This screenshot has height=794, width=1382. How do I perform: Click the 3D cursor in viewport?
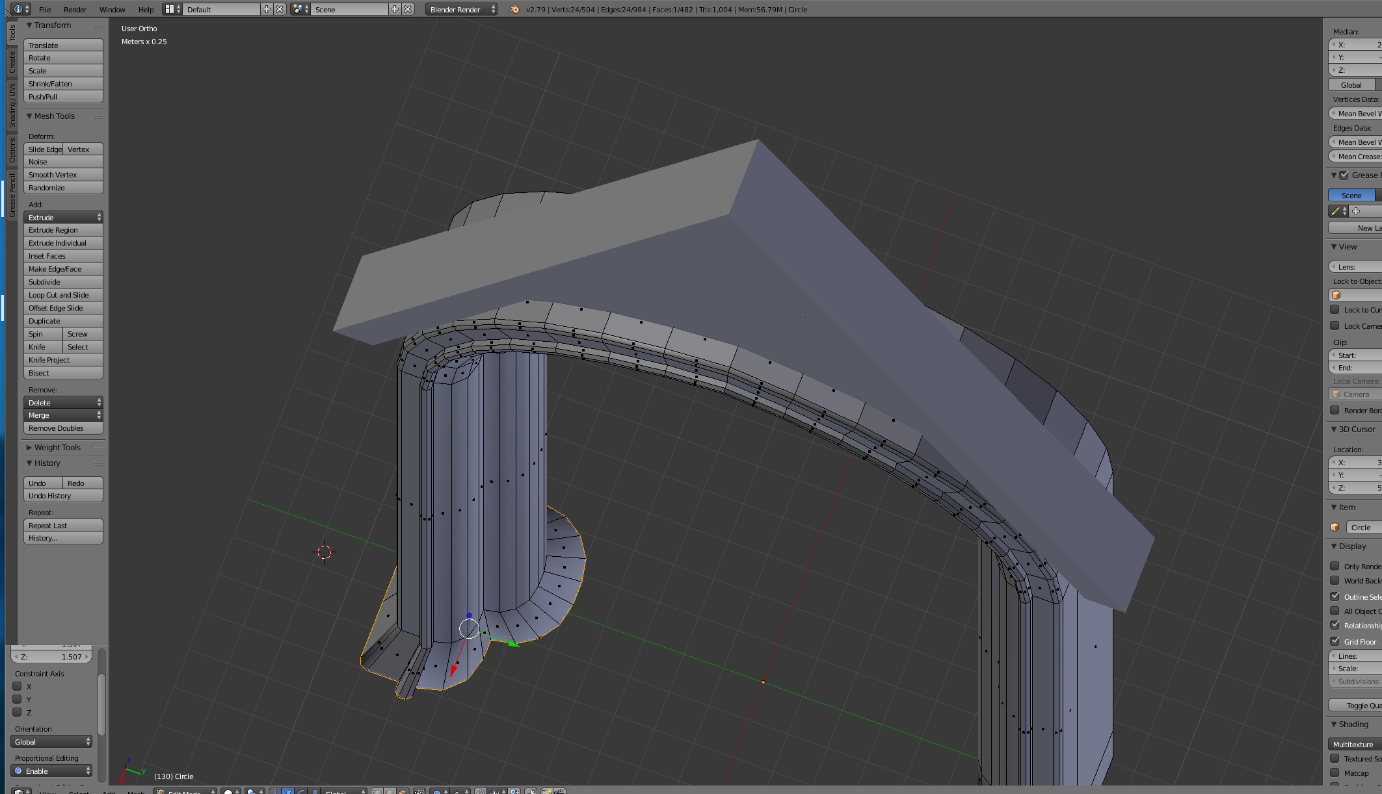pyautogui.click(x=325, y=552)
